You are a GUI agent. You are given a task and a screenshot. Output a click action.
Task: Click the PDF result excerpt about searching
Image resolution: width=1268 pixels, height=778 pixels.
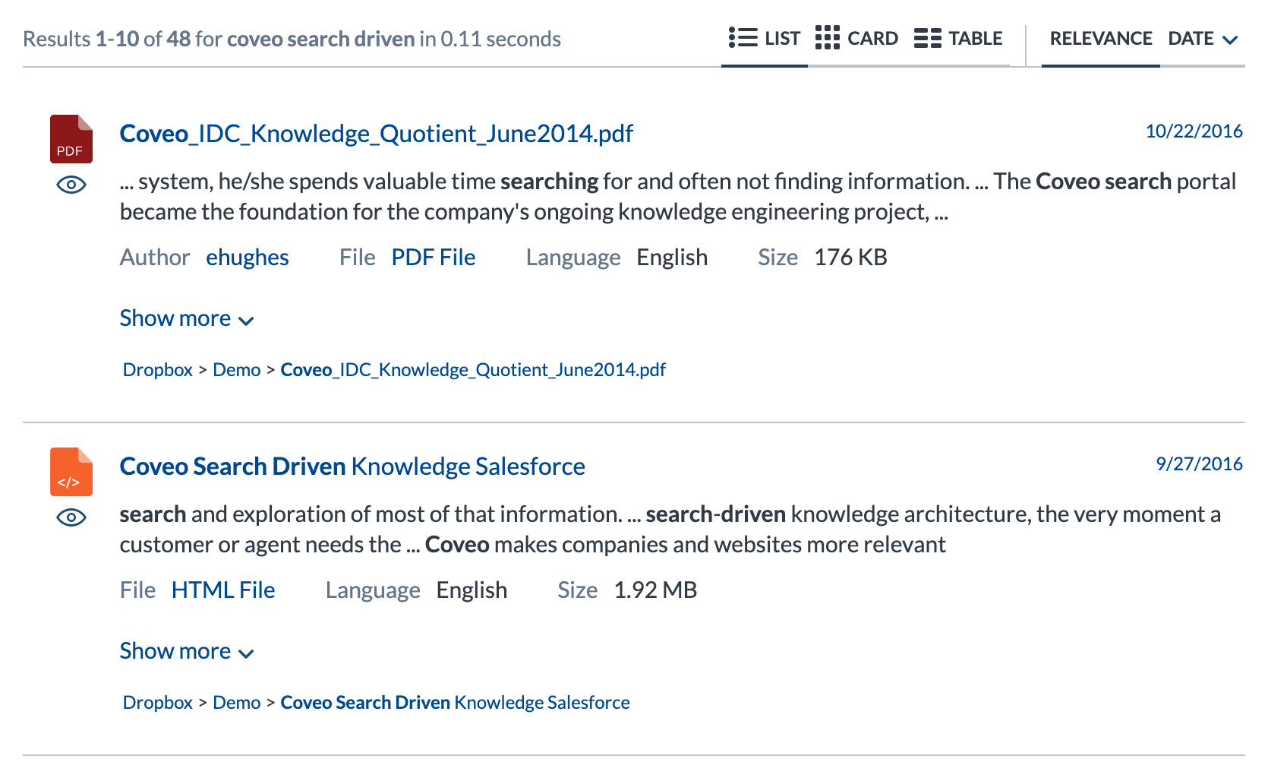coord(678,197)
